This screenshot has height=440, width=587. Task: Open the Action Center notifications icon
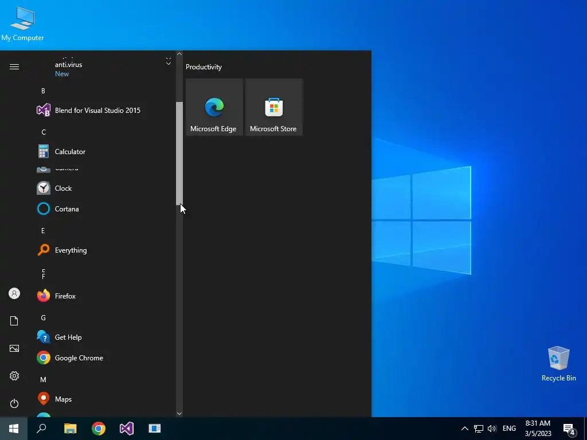[569, 430]
